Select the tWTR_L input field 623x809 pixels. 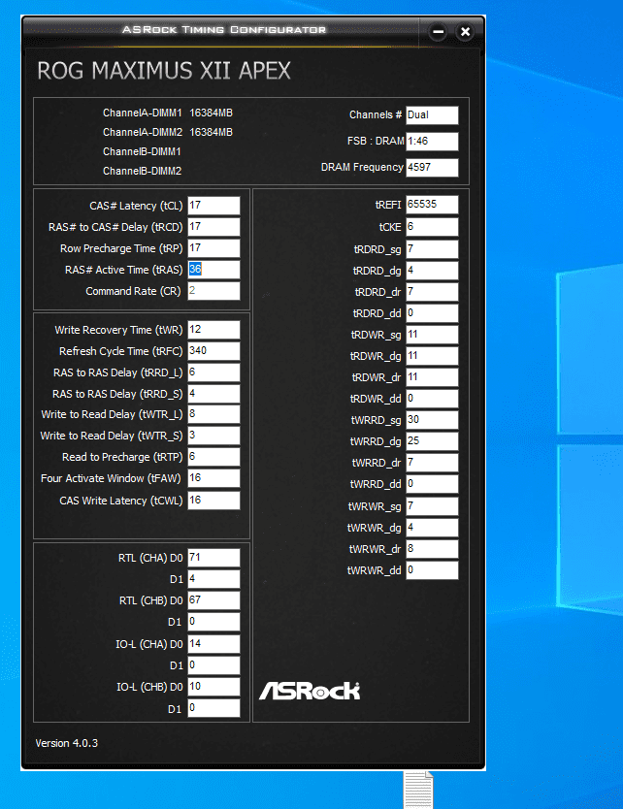(x=213, y=414)
